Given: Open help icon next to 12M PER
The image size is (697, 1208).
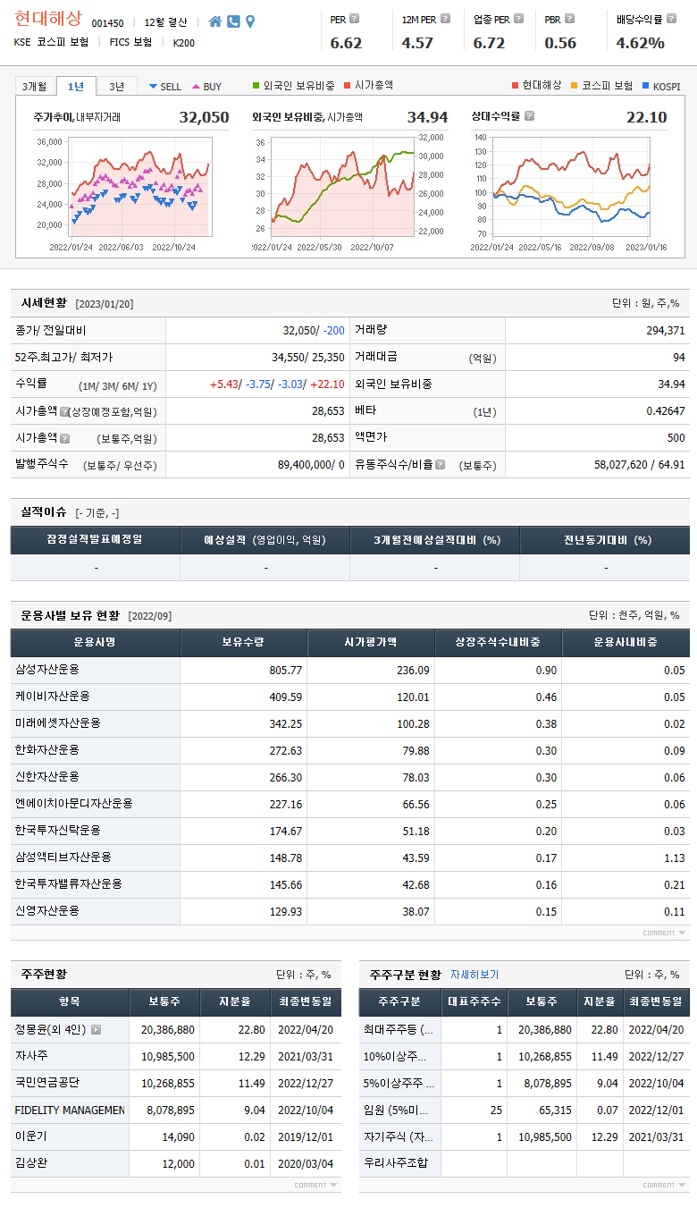Looking at the screenshot, I should 445,18.
